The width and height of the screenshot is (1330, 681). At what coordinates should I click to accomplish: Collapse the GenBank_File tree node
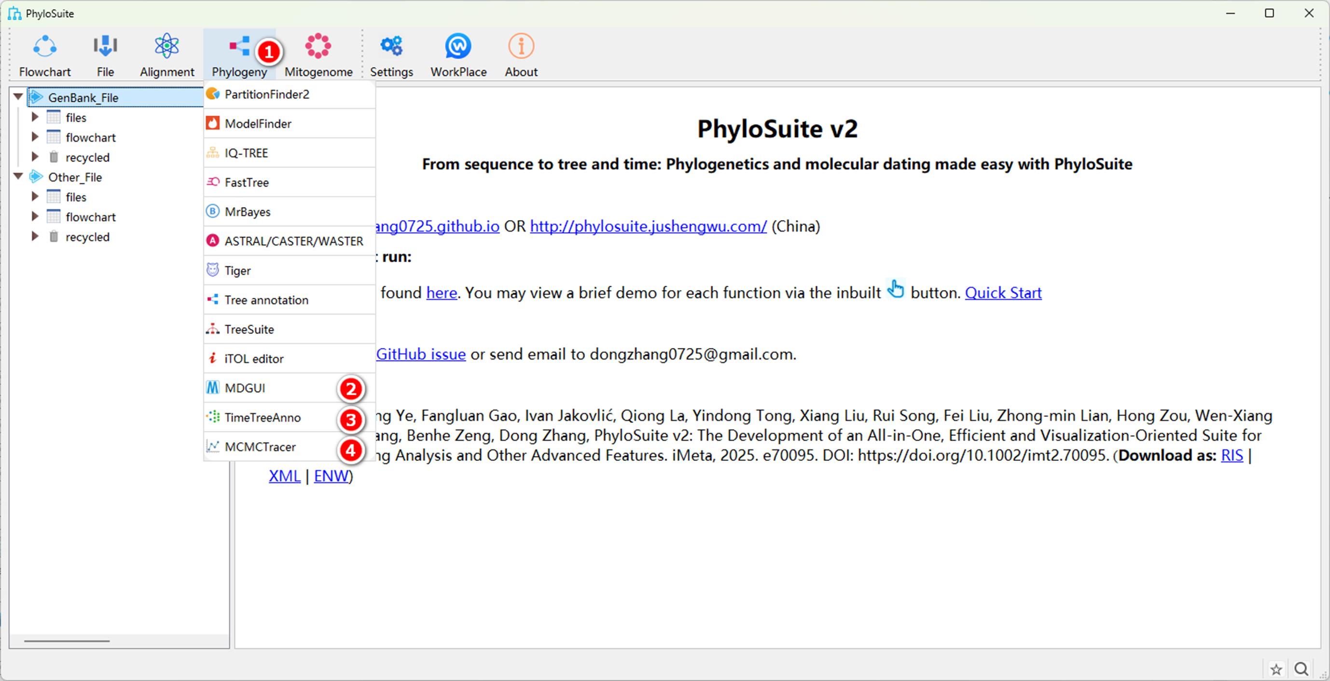[18, 97]
